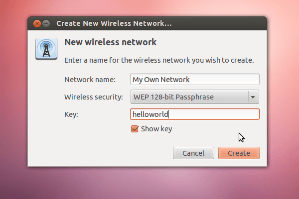Open the WEP 128-bit Passphrase combo box
Image resolution: width=299 pixels, height=199 pixels.
click(x=195, y=97)
